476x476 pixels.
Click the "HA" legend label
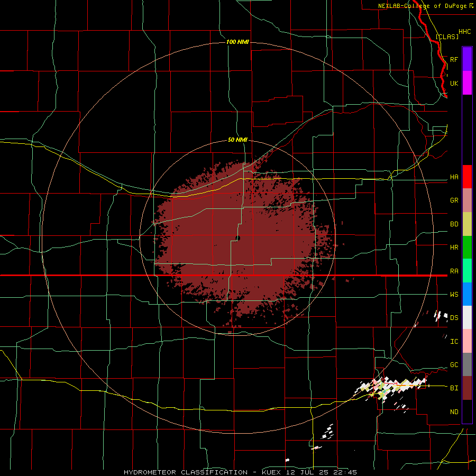[x=454, y=177]
